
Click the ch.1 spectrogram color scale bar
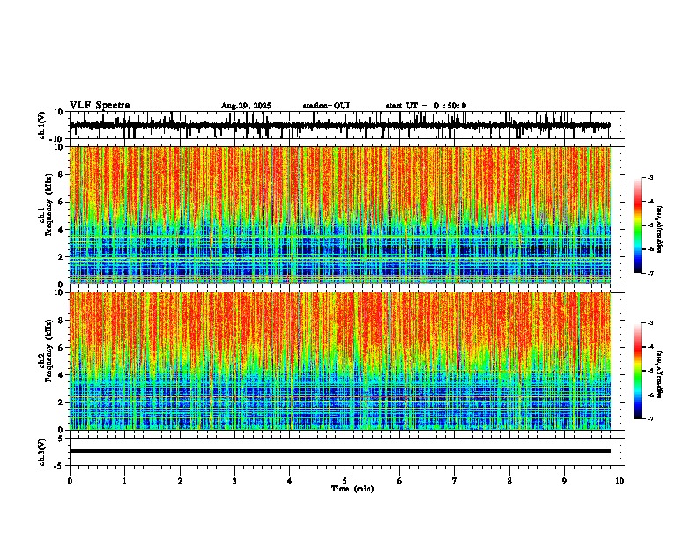point(637,225)
